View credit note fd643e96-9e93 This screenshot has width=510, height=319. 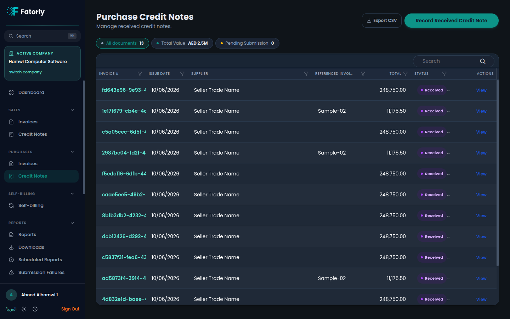point(481,90)
